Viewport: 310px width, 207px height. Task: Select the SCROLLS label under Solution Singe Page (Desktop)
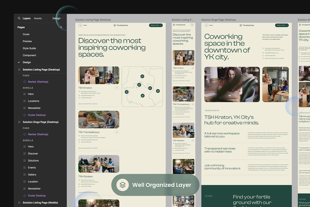click(28, 141)
